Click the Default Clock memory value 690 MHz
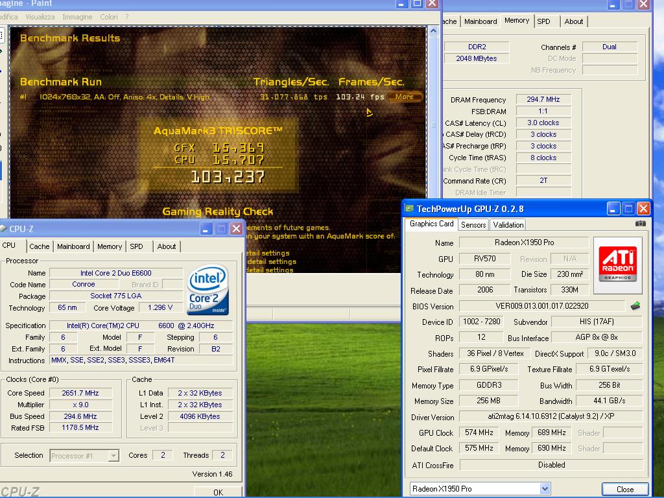 (x=551, y=449)
